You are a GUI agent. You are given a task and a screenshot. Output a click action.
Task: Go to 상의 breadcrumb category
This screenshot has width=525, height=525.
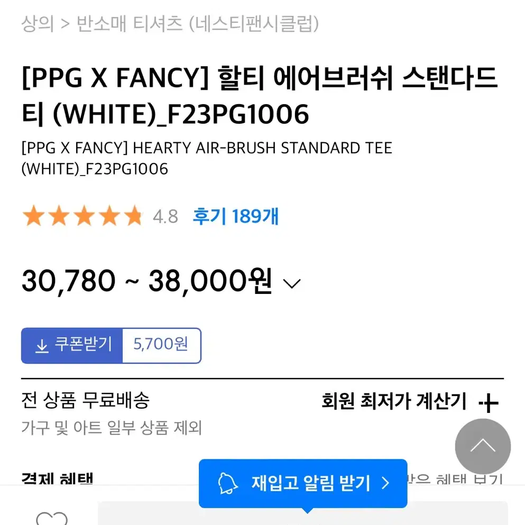coord(38,23)
